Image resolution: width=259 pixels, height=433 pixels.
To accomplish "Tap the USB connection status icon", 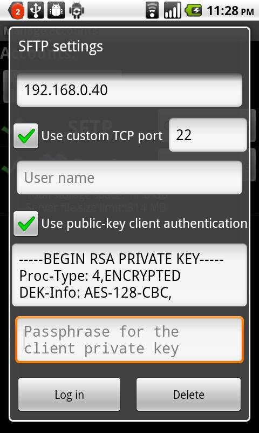I will [x=36, y=10].
